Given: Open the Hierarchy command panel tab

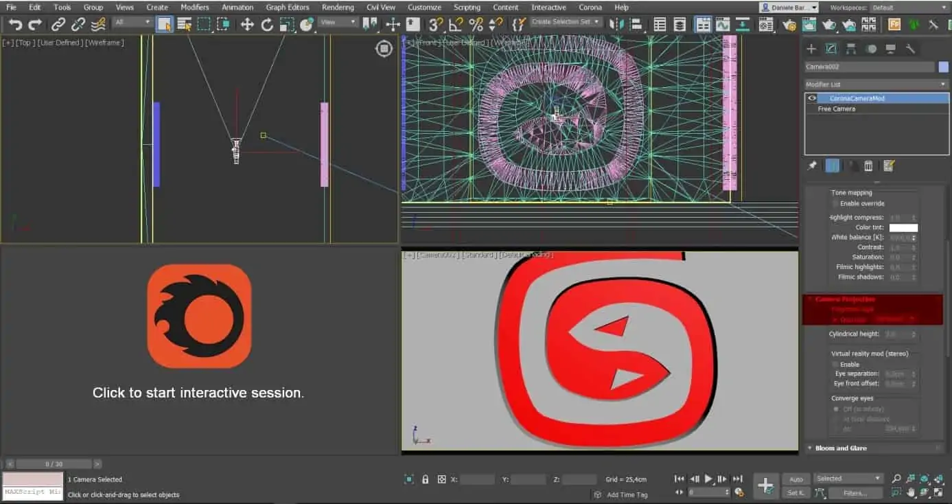Looking at the screenshot, I should (x=851, y=49).
